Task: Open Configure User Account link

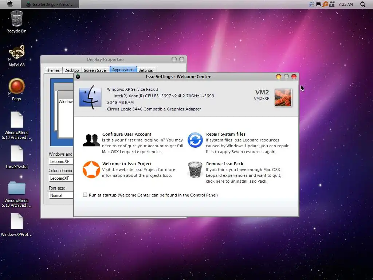Action: click(x=127, y=134)
